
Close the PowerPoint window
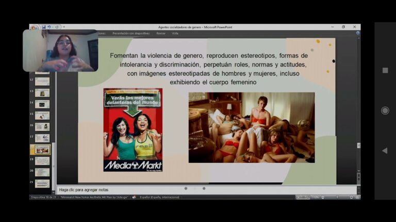point(354,27)
